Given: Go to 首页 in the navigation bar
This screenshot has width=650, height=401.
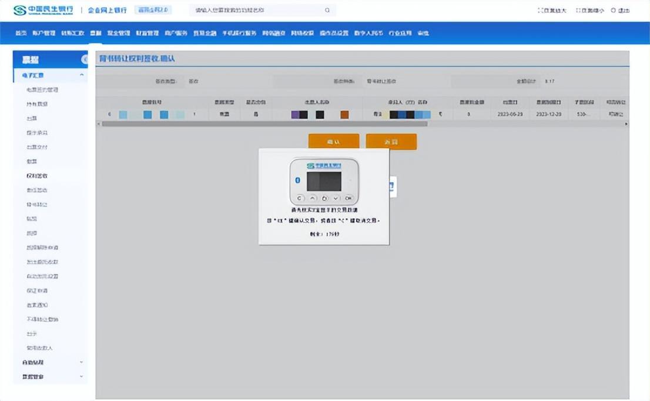Looking at the screenshot, I should pyautogui.click(x=21, y=34).
